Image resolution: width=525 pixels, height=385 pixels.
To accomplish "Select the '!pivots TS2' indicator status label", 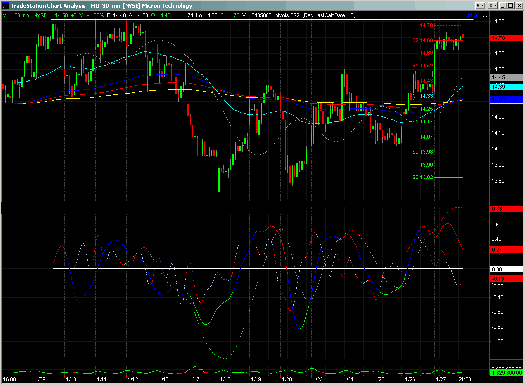I will point(286,15).
